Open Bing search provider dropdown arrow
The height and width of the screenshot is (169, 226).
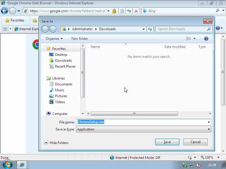223,11
